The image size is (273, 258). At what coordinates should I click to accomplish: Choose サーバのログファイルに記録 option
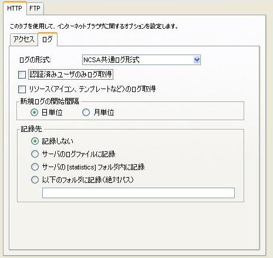click(x=35, y=154)
